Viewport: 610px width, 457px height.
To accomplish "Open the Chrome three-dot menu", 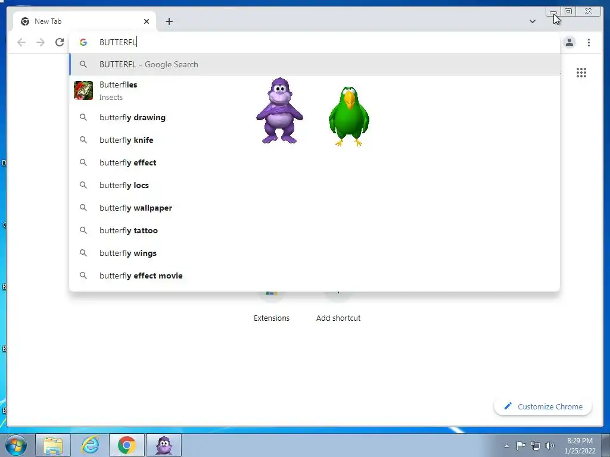I will pyautogui.click(x=589, y=42).
